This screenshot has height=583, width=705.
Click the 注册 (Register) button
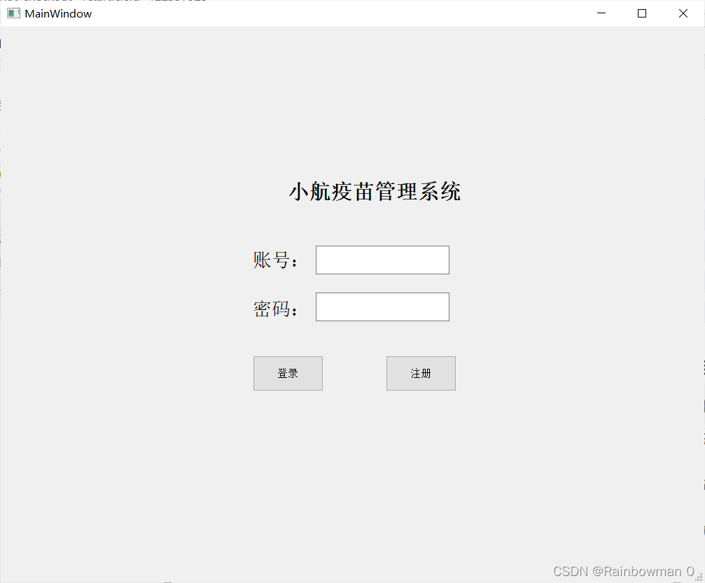421,373
